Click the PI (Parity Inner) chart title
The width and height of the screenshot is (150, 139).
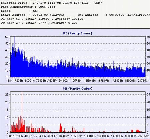pos(78,33)
